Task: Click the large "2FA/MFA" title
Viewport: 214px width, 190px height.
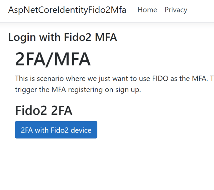Action: coord(53,60)
